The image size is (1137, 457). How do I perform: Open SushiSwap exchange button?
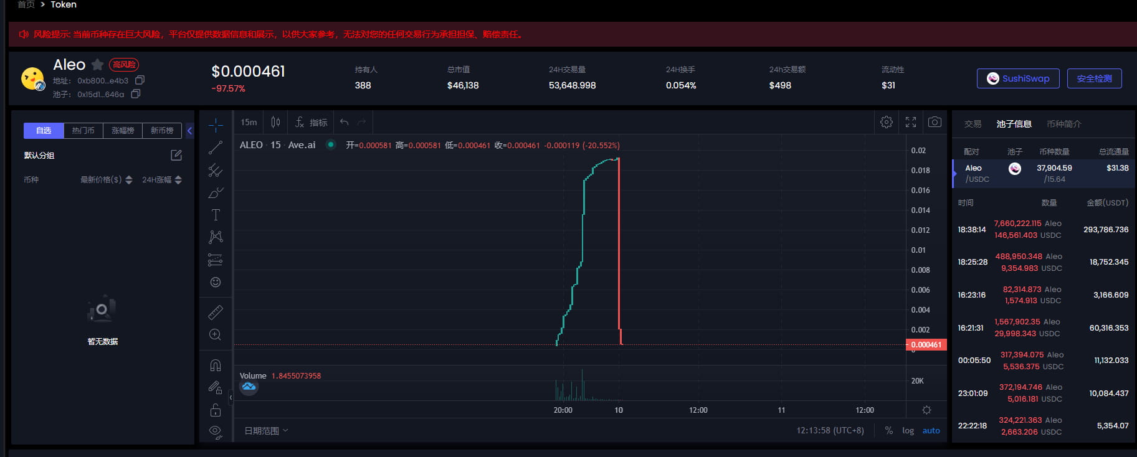coord(1018,78)
